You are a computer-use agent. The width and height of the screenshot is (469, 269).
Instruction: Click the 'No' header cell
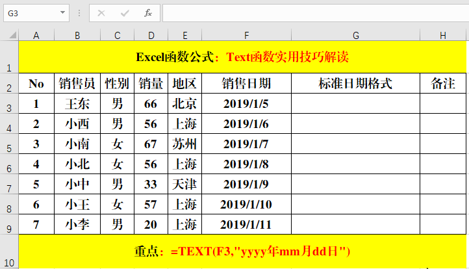[x=36, y=83]
